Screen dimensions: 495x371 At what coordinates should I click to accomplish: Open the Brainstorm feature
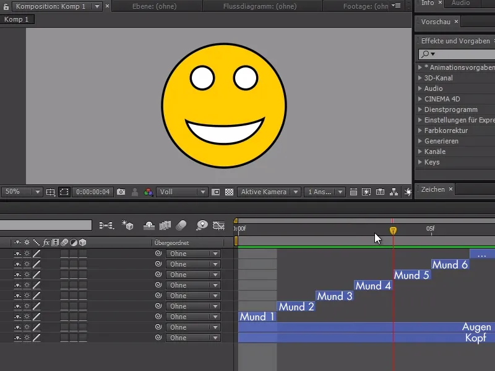point(201,226)
